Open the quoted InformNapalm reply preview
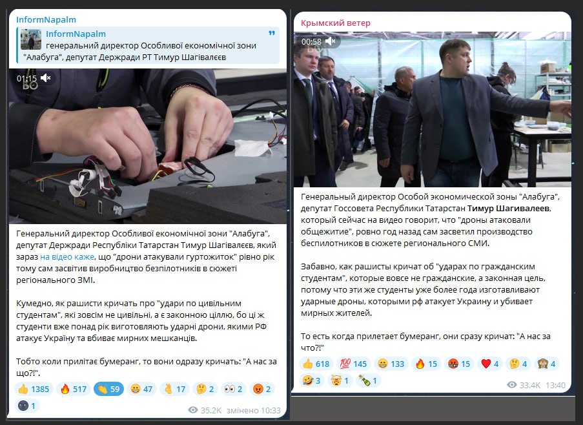Viewport: 583px width, 425px height. point(148,45)
